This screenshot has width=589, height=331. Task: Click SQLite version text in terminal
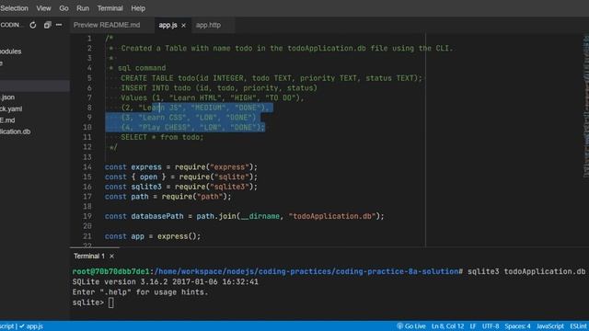(x=166, y=282)
